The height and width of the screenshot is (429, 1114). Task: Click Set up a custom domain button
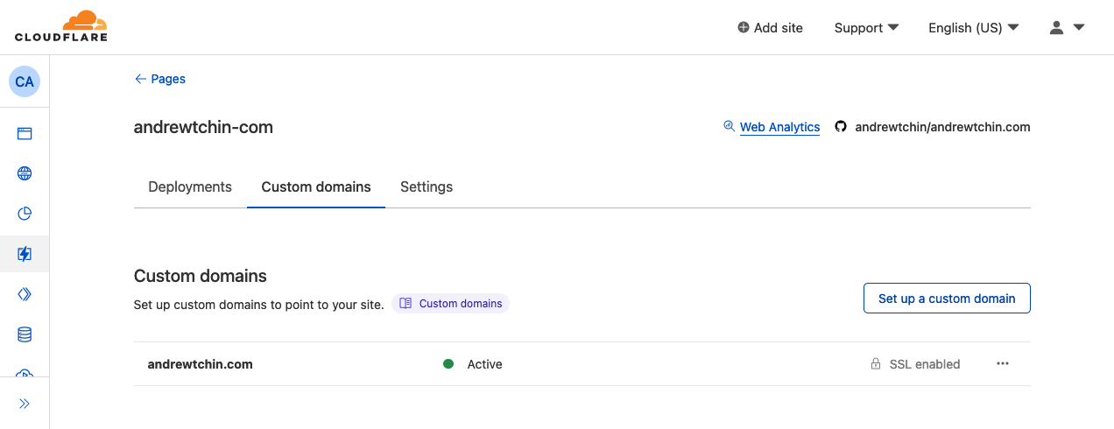[x=947, y=298]
